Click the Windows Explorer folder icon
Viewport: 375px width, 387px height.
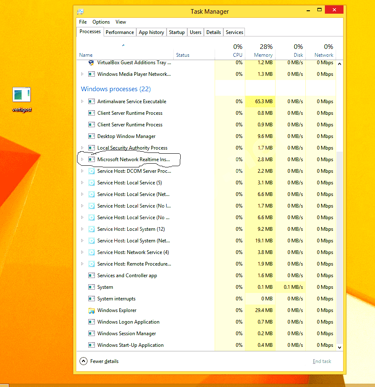(x=92, y=310)
